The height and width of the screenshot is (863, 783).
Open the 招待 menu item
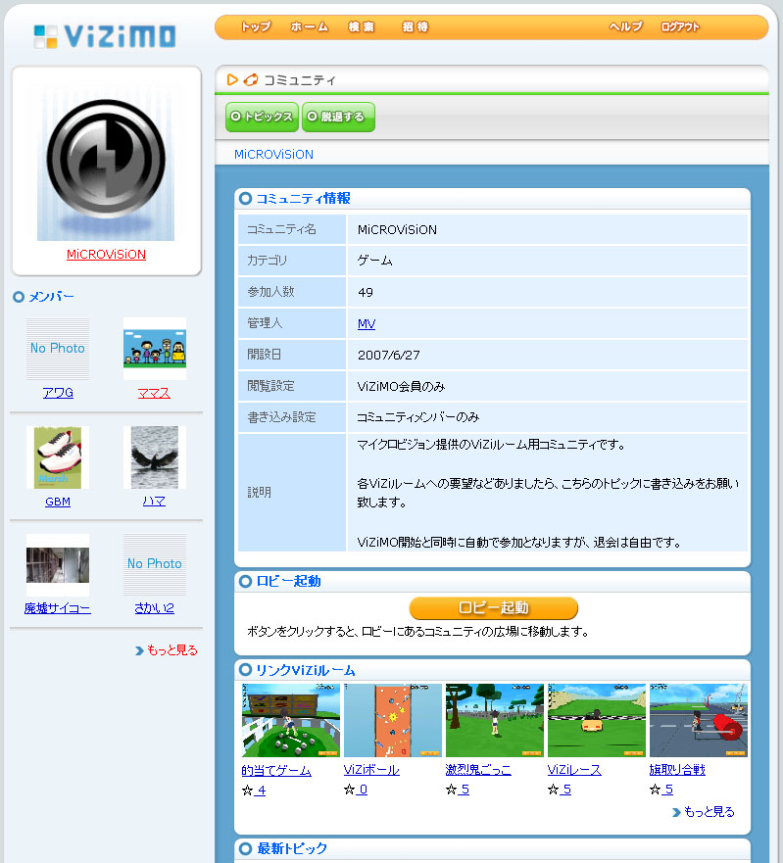click(416, 27)
